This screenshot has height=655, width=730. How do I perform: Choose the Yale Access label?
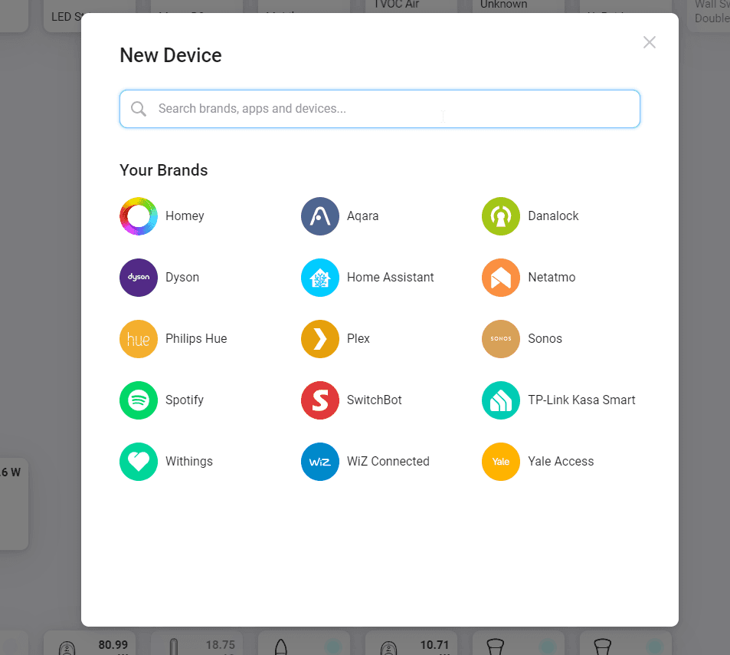click(x=561, y=462)
